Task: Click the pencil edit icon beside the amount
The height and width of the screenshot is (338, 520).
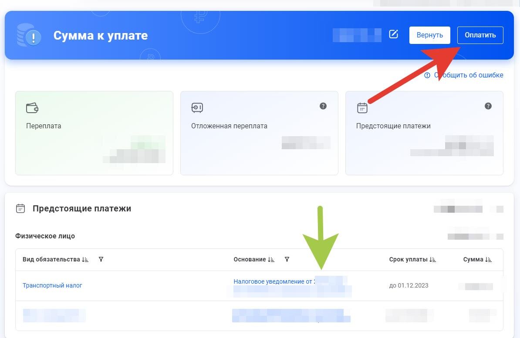Action: [x=394, y=33]
